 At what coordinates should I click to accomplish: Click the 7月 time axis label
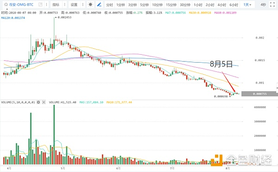coord(172,168)
